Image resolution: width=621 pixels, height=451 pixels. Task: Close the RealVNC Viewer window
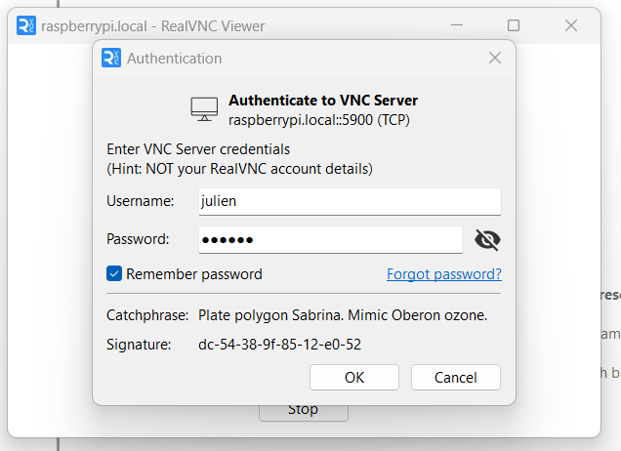pyautogui.click(x=571, y=26)
